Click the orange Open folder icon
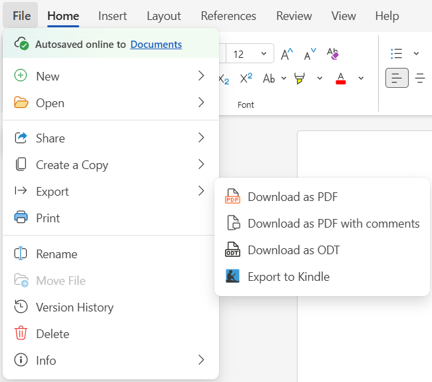 click(21, 102)
